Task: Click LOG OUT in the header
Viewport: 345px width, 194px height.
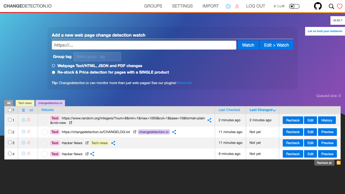Action: click(256, 6)
